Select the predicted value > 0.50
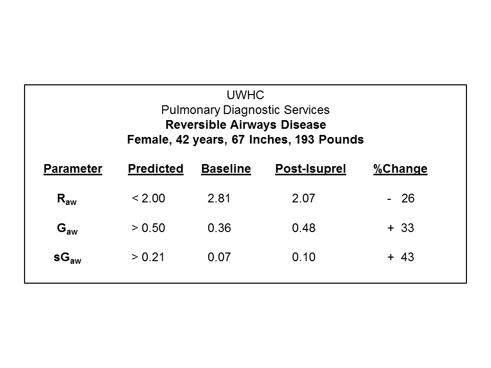 pyautogui.click(x=148, y=228)
